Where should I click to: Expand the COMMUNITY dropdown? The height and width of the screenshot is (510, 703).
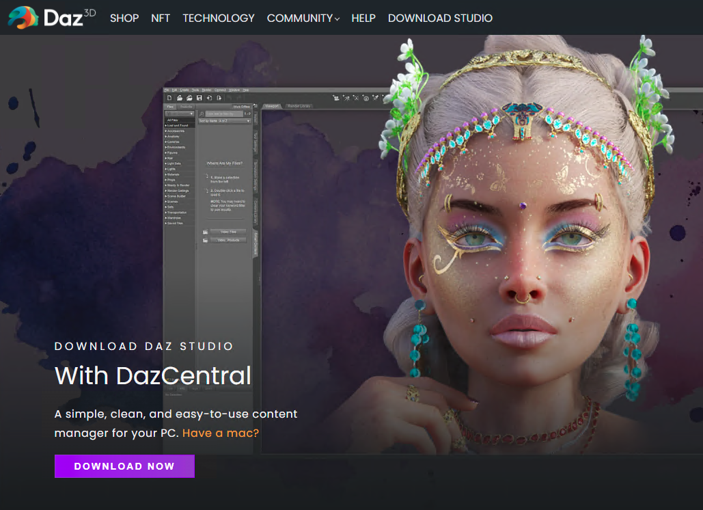(303, 18)
